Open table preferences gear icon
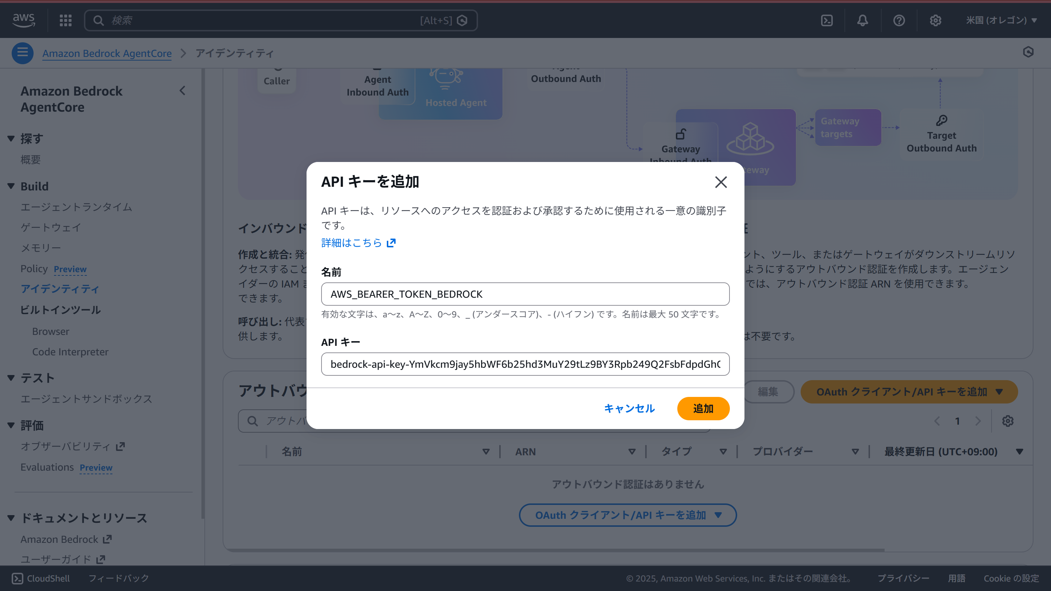The width and height of the screenshot is (1051, 591). (1008, 421)
